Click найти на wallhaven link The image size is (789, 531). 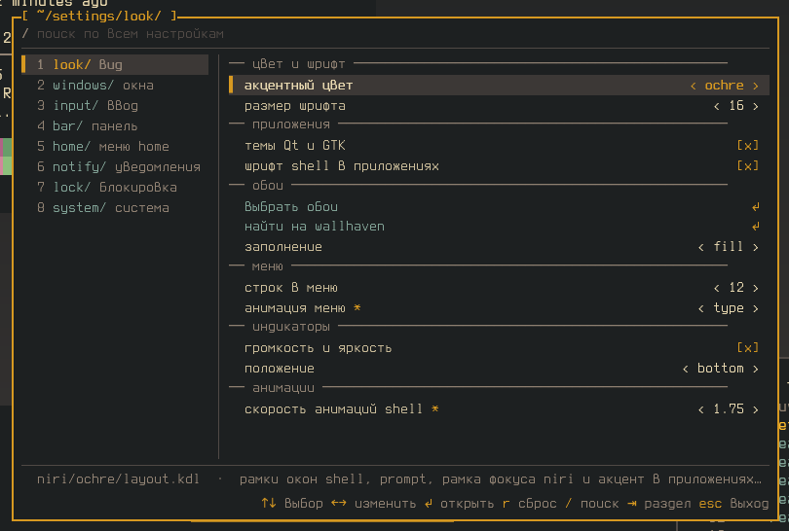[315, 227]
